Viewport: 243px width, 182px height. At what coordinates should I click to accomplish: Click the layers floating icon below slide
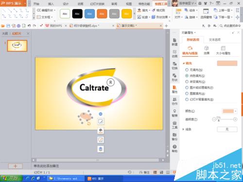101,149
